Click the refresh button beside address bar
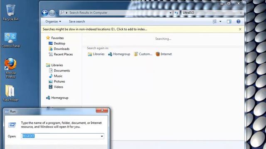This screenshot has height=149, width=266. (176, 13)
